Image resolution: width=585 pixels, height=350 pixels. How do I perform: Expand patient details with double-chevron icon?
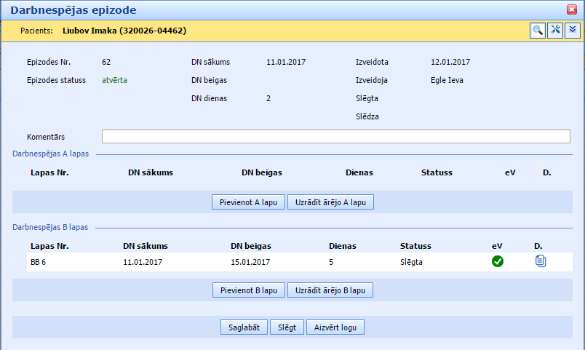pos(573,31)
